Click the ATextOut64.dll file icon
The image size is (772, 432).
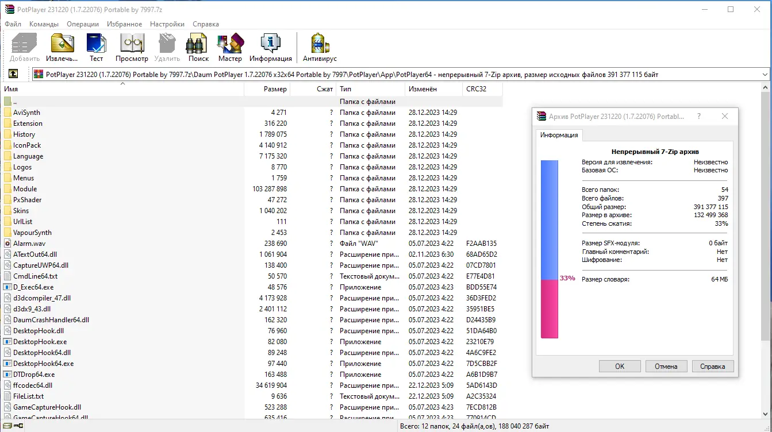pos(7,254)
